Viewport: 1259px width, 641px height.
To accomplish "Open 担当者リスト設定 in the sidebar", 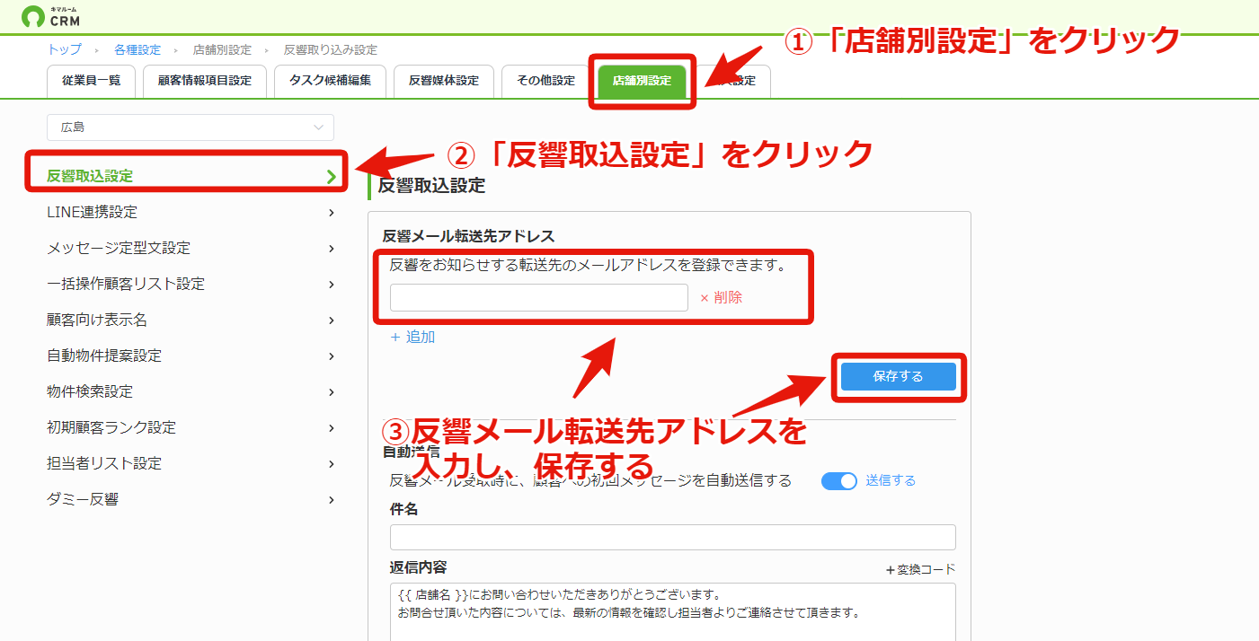I will tap(192, 464).
